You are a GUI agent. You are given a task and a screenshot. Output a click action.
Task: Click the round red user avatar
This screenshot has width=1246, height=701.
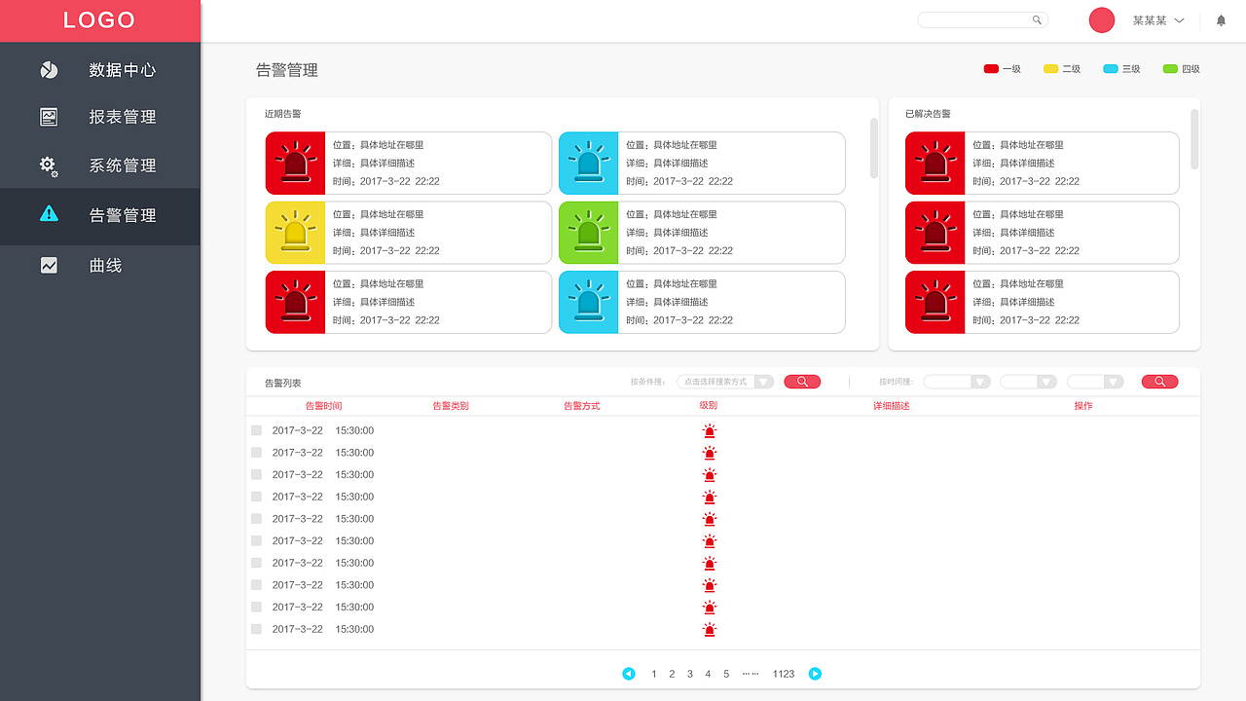[1101, 19]
